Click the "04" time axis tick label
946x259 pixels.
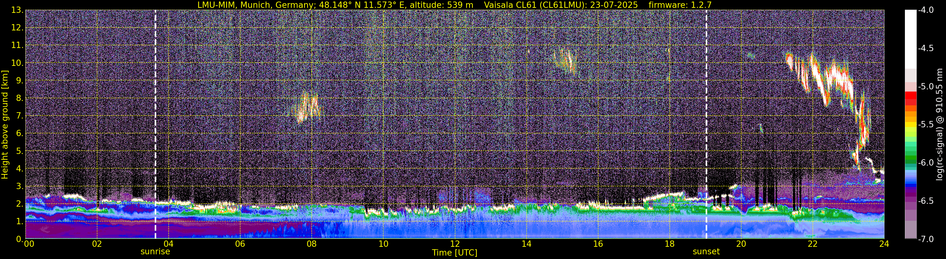[x=168, y=244]
